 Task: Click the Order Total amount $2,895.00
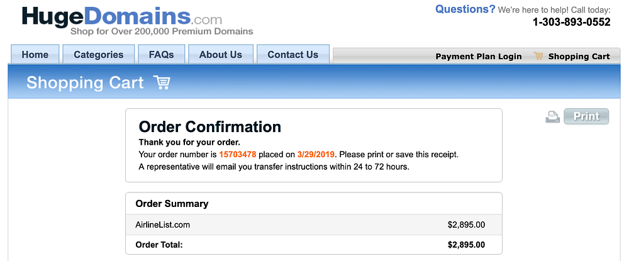[x=466, y=245]
